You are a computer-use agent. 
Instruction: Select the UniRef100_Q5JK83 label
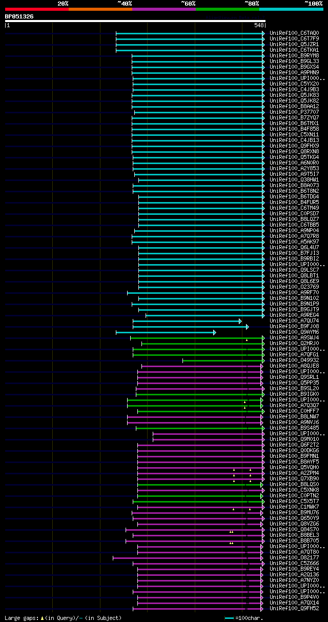click(x=294, y=95)
